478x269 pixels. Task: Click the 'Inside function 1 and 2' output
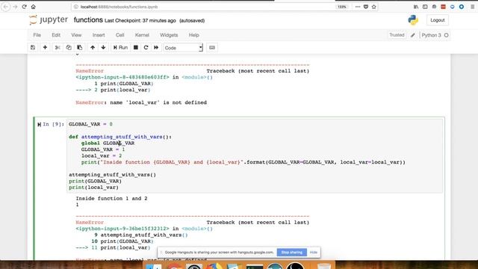111,199
